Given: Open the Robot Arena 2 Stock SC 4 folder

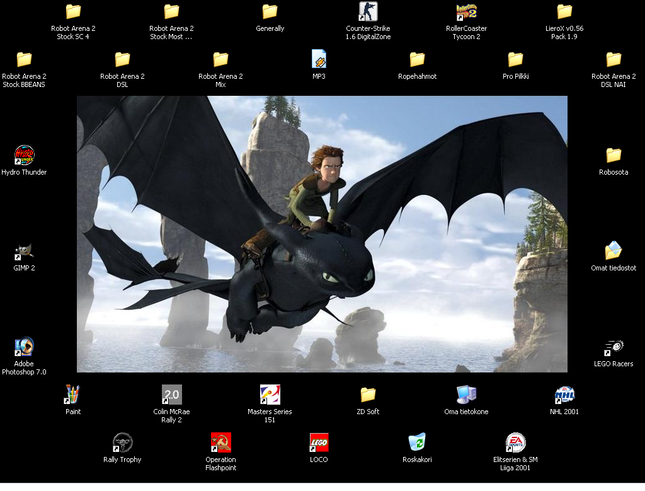Looking at the screenshot, I should (x=73, y=11).
